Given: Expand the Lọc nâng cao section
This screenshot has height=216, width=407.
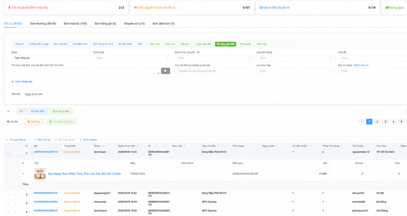Looking at the screenshot, I should pos(22,81).
